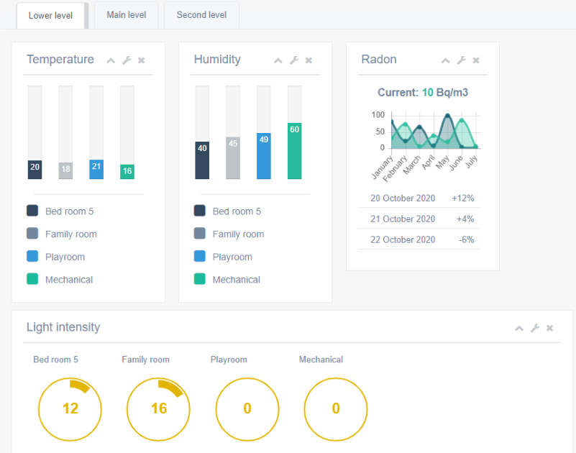This screenshot has width=576, height=453.
Task: Collapse the Humidity panel with the chevron
Action: (278, 60)
